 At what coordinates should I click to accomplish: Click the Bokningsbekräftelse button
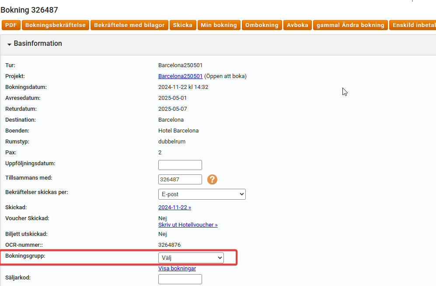56,25
